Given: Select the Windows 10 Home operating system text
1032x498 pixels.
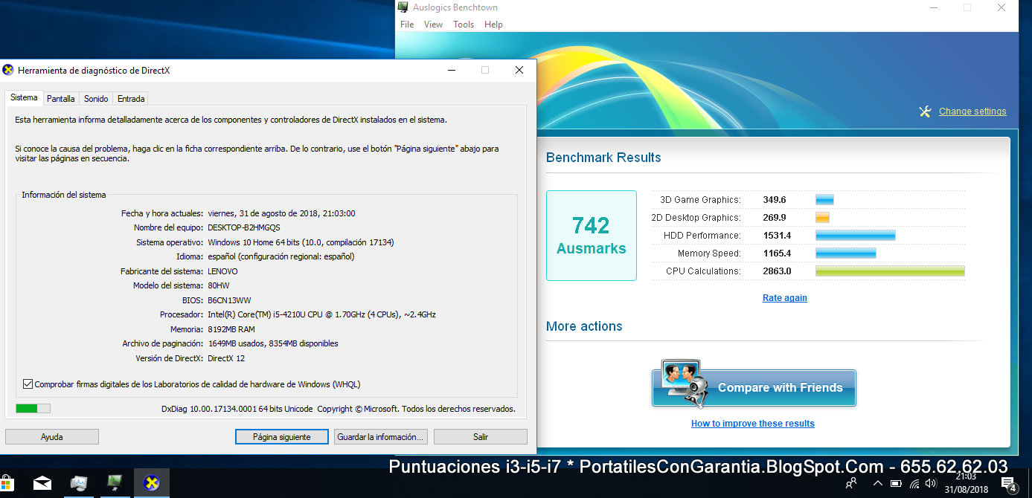Looking at the screenshot, I should click(x=301, y=242).
